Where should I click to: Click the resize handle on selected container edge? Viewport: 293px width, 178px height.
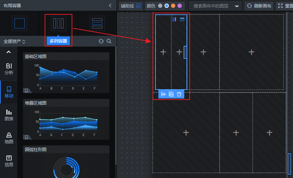pos(185,52)
